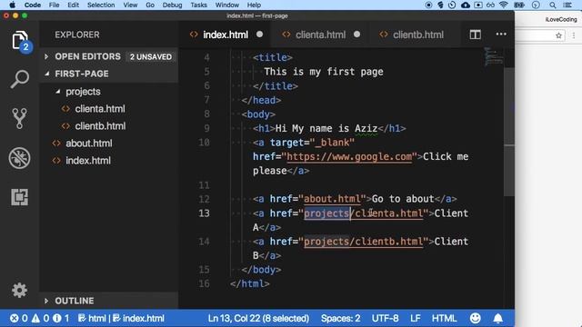Open the Explorer view in activity bar

click(x=20, y=40)
